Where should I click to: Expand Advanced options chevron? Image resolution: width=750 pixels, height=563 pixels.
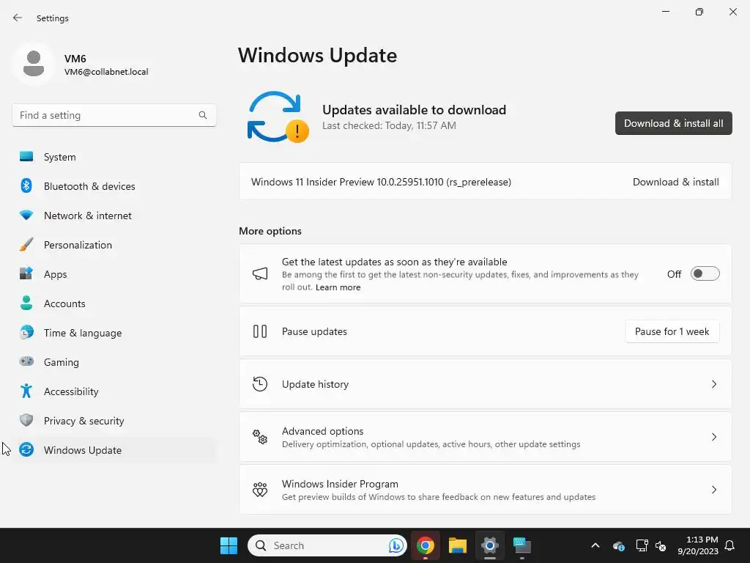pyautogui.click(x=713, y=437)
